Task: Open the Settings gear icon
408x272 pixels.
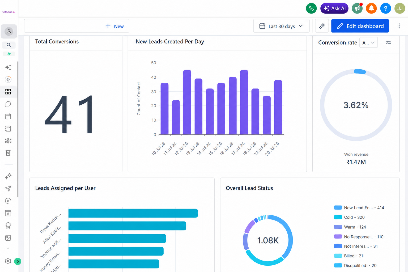Action: (8, 261)
